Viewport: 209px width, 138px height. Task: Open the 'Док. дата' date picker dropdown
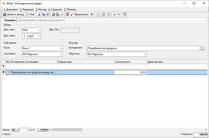coord(39,36)
